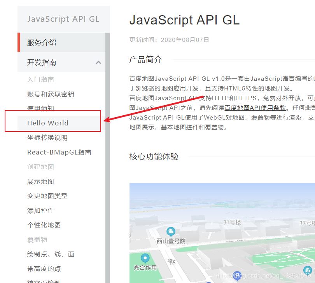Select 带高度的点 in sidebar
The image size is (315, 283).
44,269
